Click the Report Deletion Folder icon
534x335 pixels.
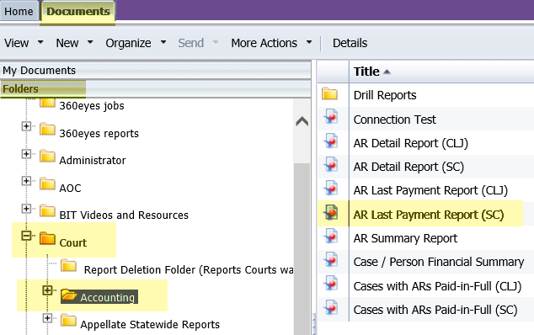tap(68, 265)
